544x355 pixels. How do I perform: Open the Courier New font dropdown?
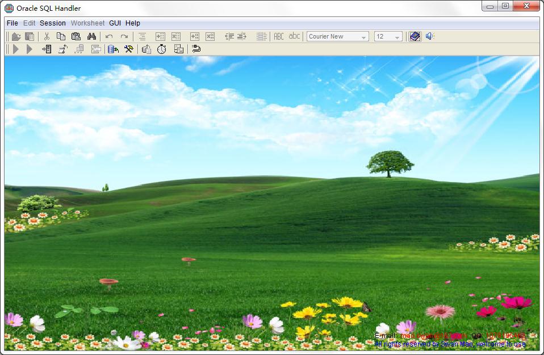coord(338,36)
